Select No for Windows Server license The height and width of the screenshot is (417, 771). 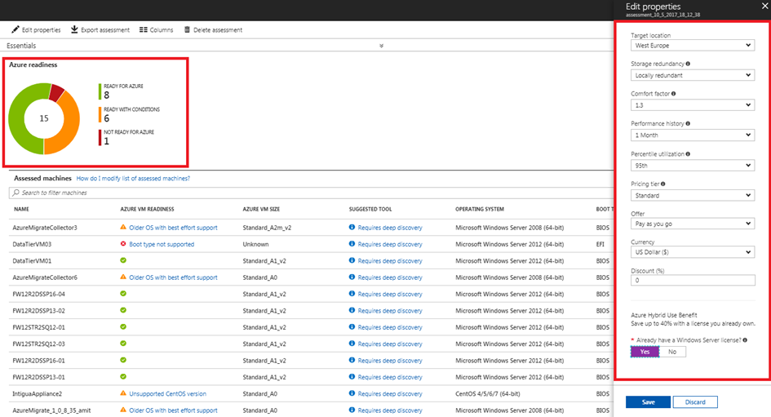(x=672, y=352)
